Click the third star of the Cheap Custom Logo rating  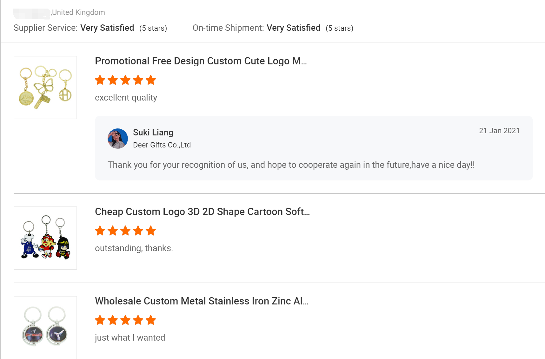coord(125,231)
